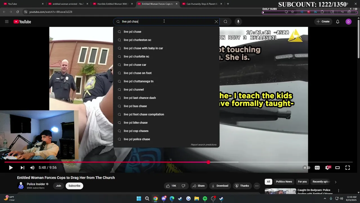
Task: Choose suggestion 'live pd chase'
Action: pos(166,32)
